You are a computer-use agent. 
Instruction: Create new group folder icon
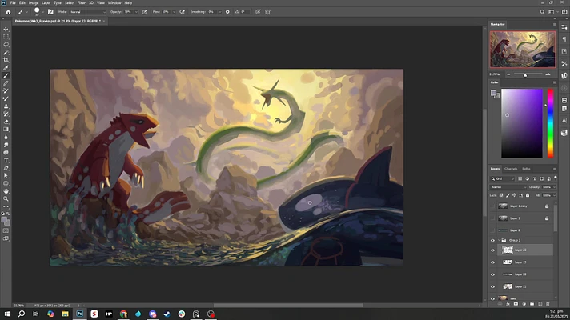click(532, 304)
